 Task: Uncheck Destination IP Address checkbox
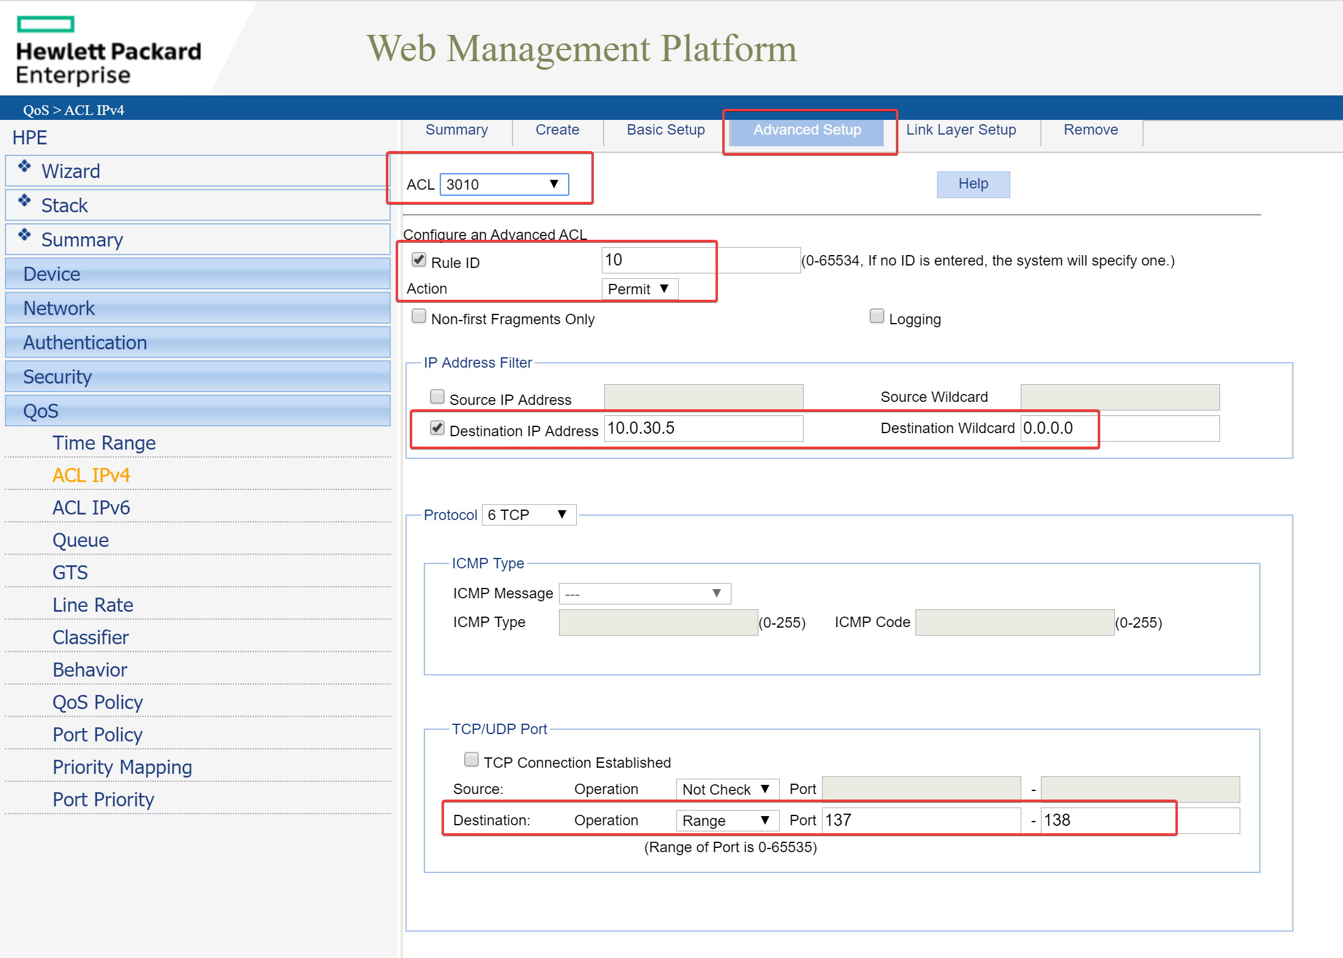click(437, 428)
